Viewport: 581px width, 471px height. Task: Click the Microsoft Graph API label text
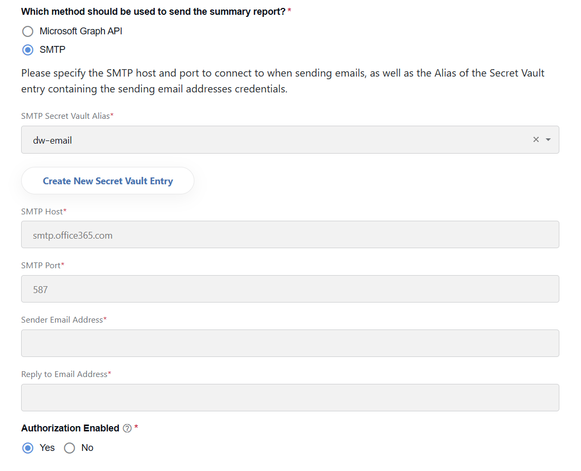point(81,32)
